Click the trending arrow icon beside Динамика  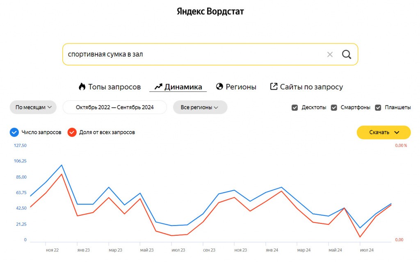[158, 86]
